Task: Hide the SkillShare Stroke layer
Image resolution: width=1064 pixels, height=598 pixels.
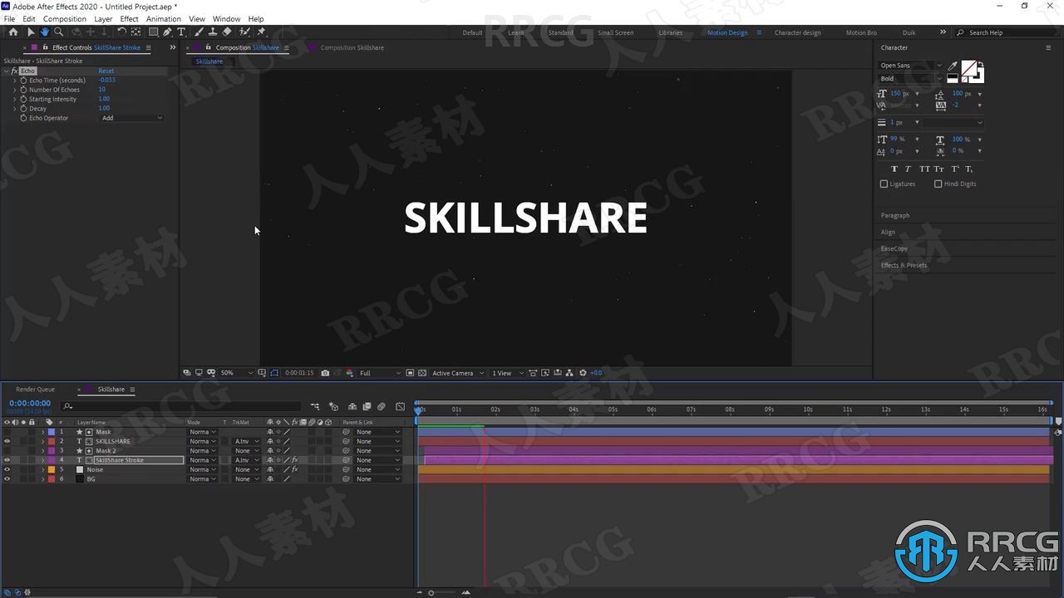Action: (x=7, y=460)
